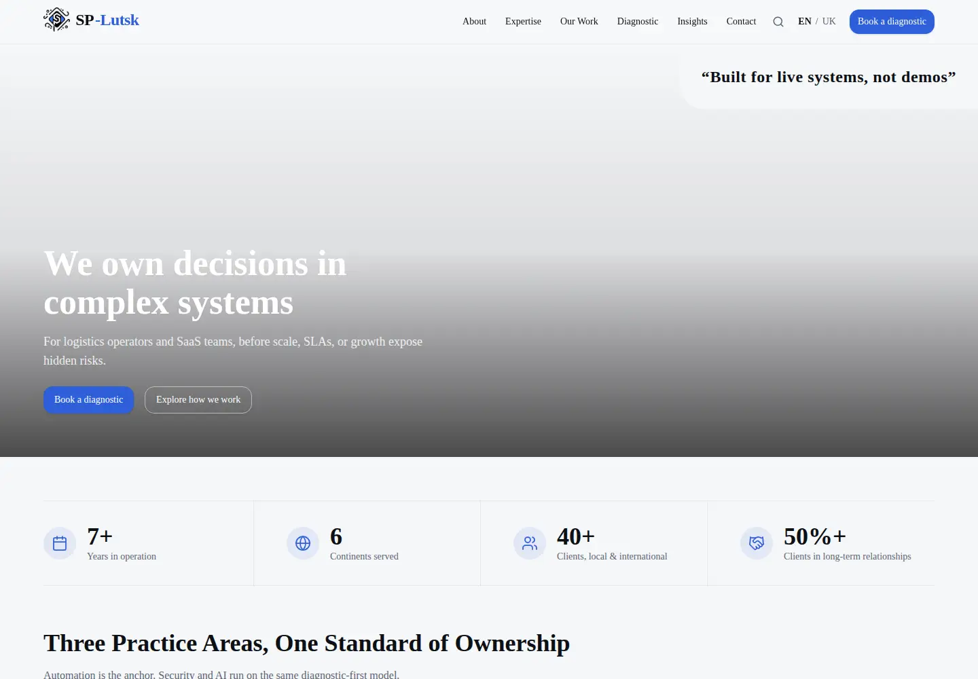
Task: Click the Clients, local & international label
Action: tap(612, 557)
